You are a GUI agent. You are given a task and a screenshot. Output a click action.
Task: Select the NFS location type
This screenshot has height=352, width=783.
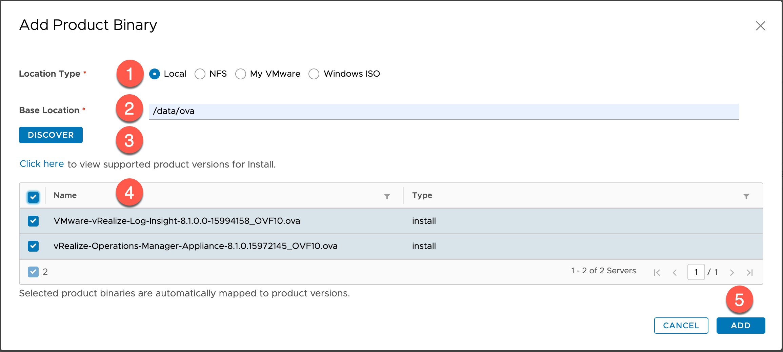point(200,74)
